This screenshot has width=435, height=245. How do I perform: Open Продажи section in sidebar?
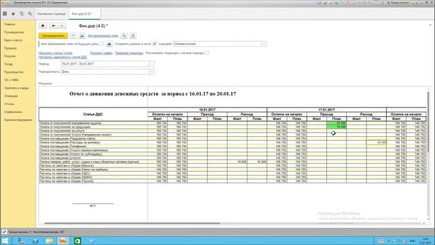(10, 48)
